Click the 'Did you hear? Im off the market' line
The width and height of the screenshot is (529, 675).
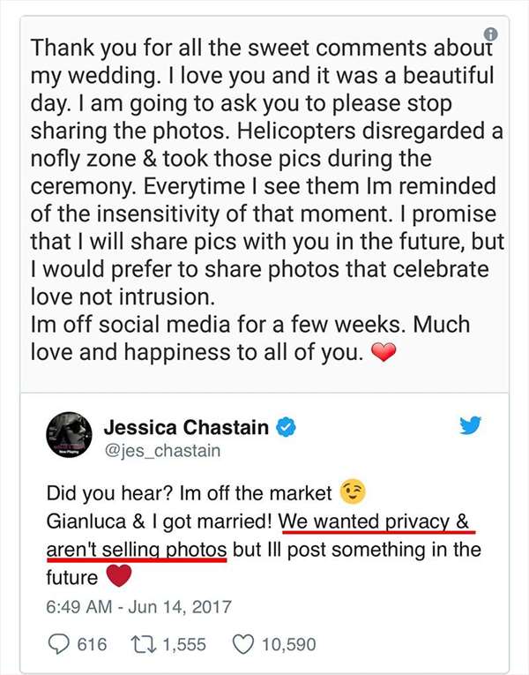190,493
